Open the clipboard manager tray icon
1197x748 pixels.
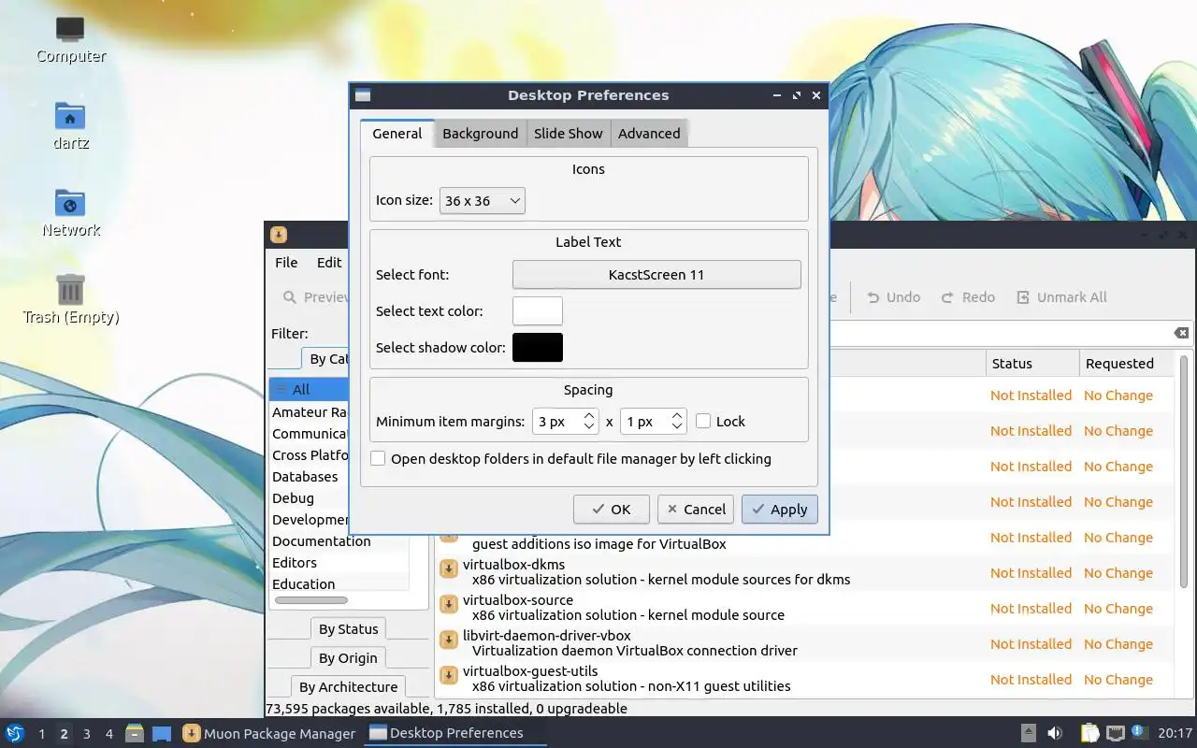[x=1090, y=733]
